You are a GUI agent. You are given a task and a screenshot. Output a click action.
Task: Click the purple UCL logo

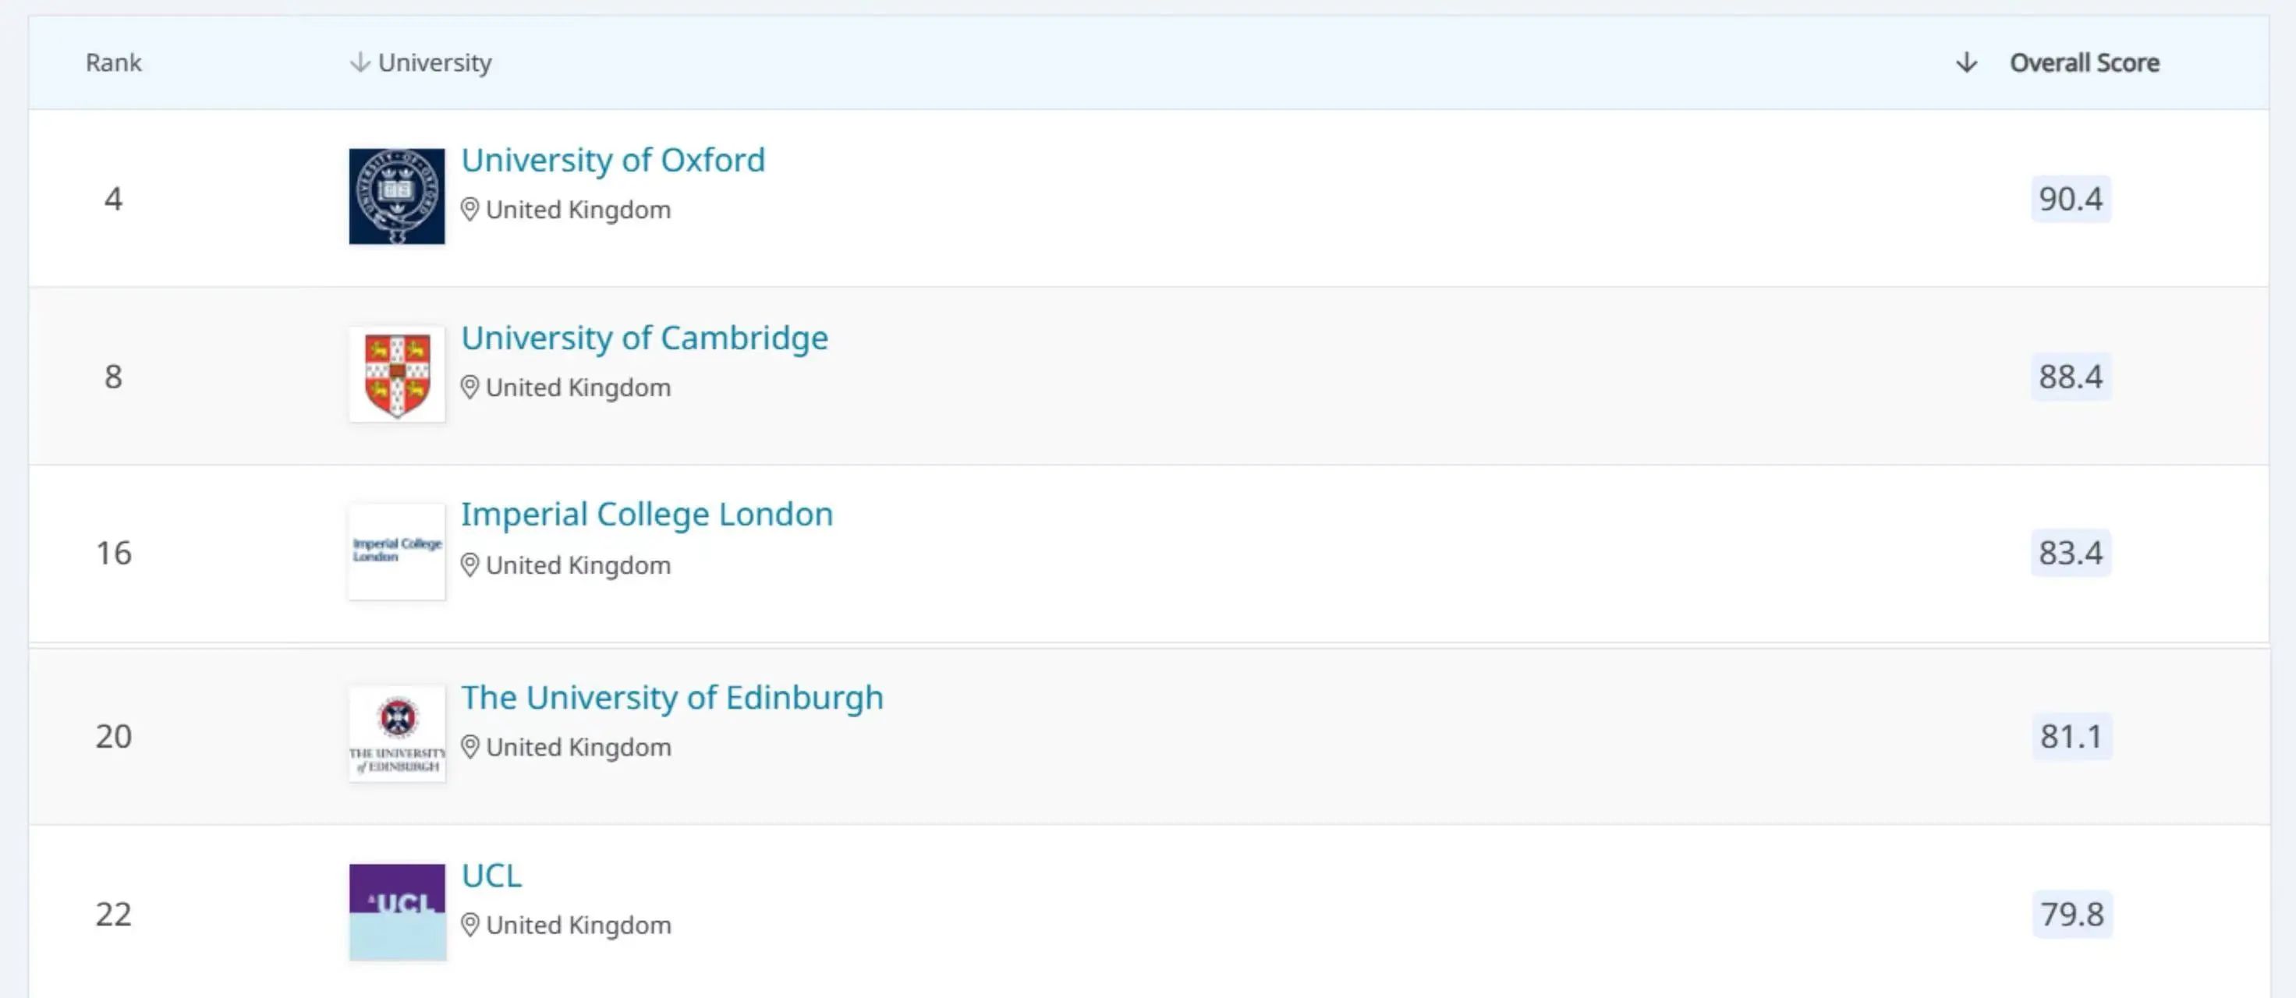coord(397,911)
